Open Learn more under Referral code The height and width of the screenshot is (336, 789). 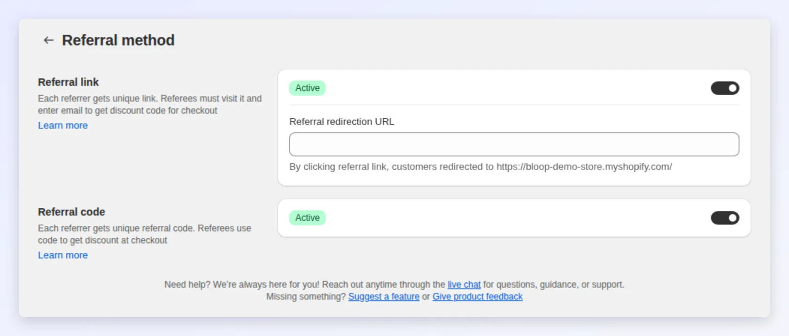[x=63, y=255]
